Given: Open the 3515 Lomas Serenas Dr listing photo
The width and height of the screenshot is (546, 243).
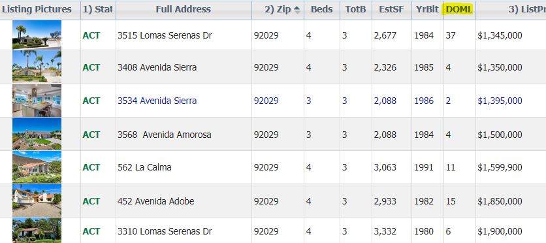Looking at the screenshot, I should pyautogui.click(x=37, y=35).
